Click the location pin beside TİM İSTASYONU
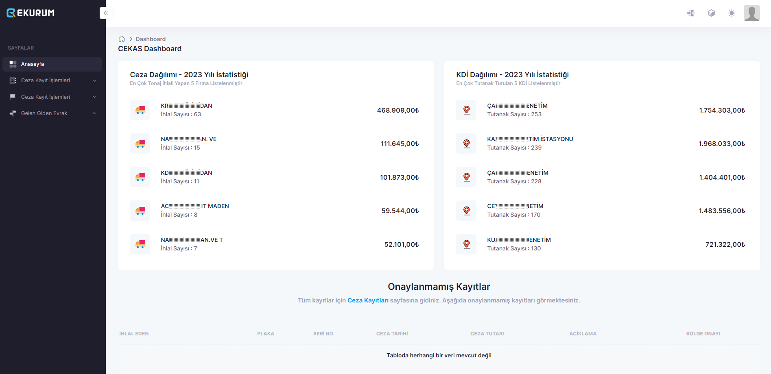This screenshot has height=374, width=771. [466, 144]
